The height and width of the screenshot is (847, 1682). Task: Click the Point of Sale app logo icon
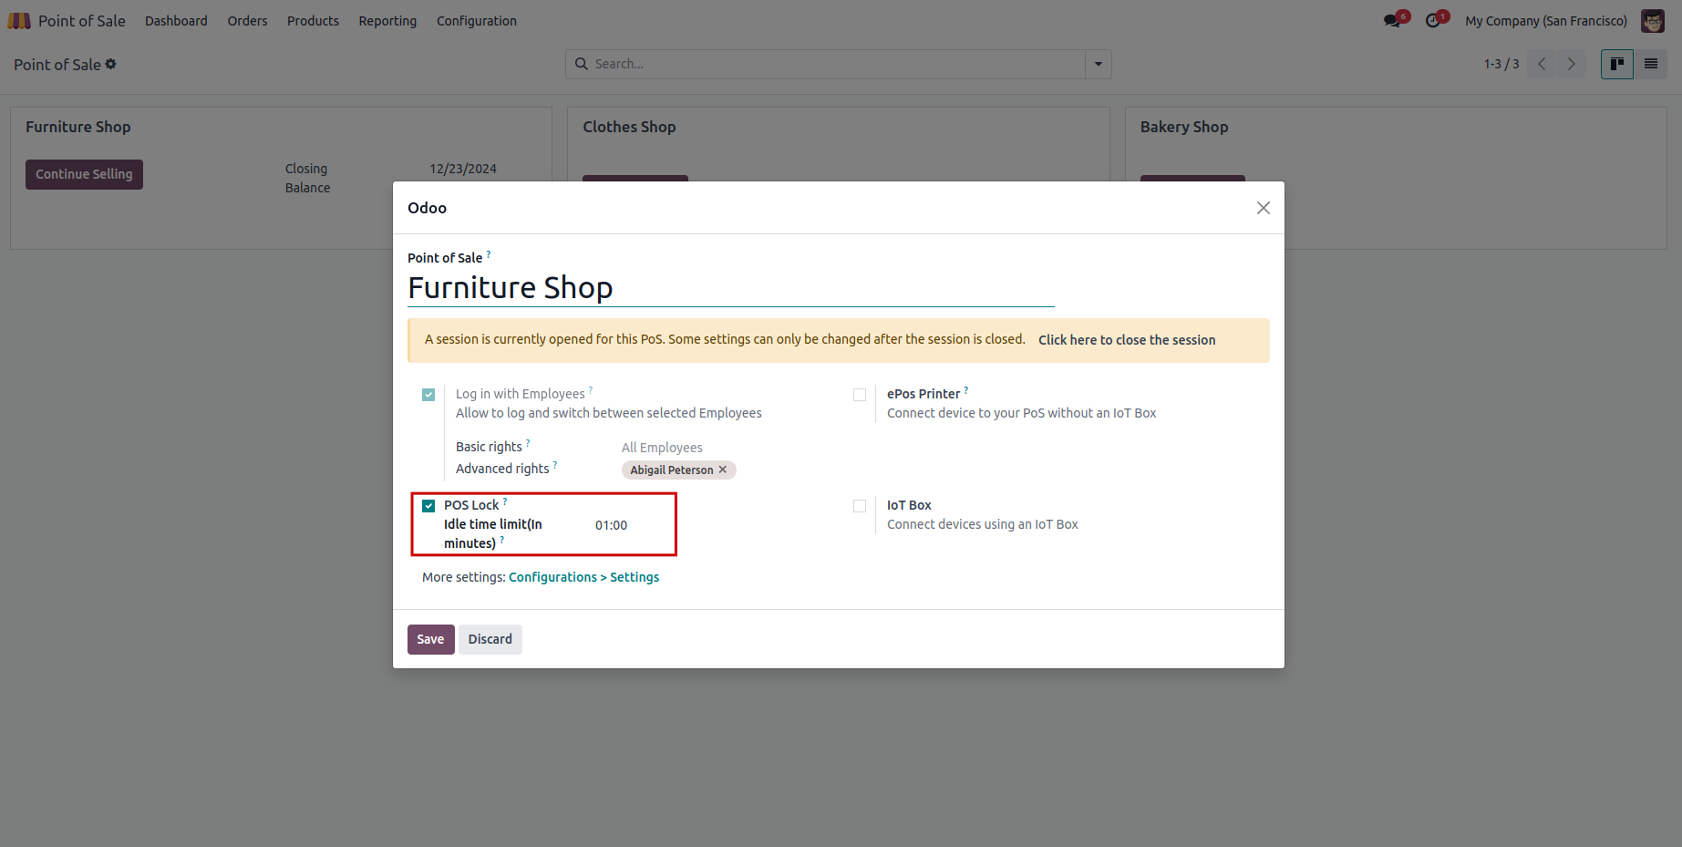[x=19, y=20]
